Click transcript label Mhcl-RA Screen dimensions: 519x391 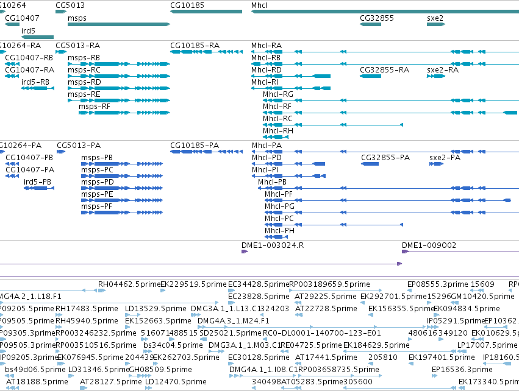pyautogui.click(x=267, y=45)
